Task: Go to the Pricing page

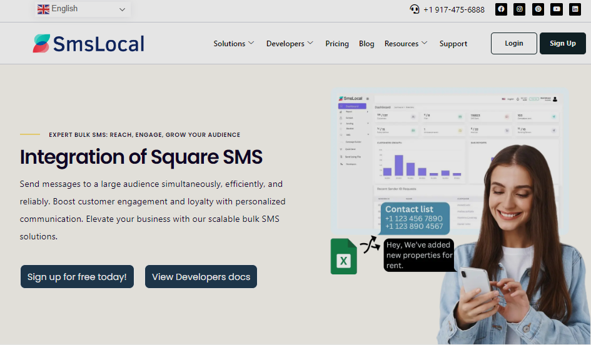Action: (337, 44)
